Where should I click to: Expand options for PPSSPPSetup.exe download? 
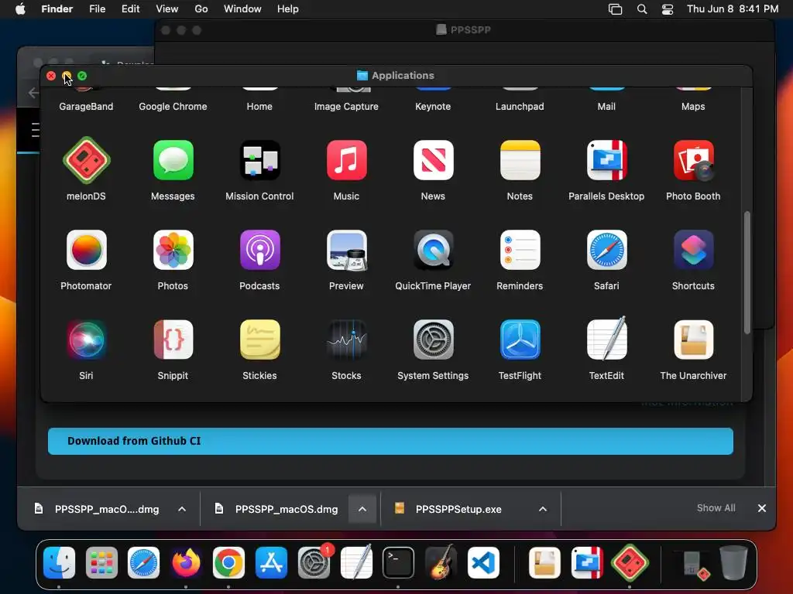543,509
